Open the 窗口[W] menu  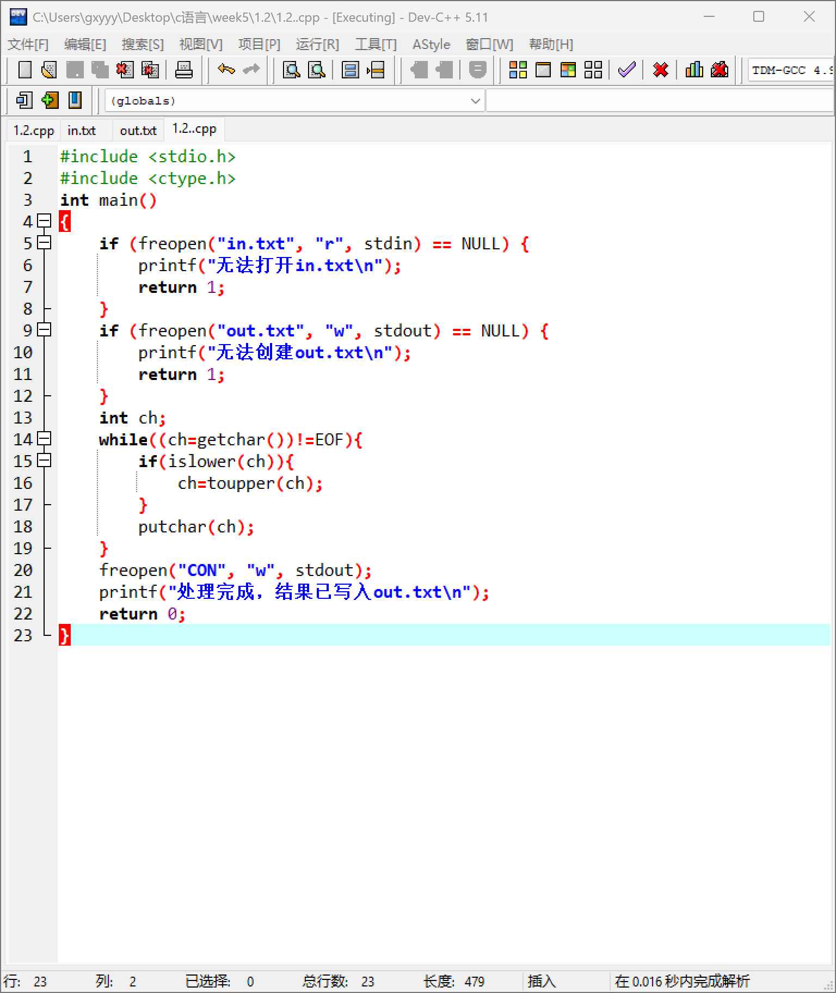489,44
